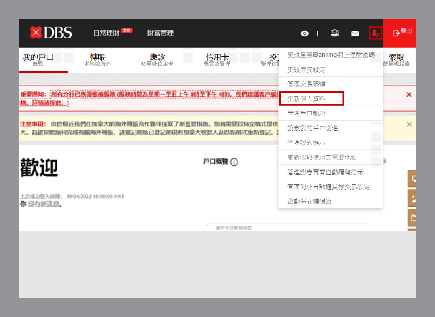This screenshot has width=435, height=317.
Task: Open the live chat agent icon
Action: tap(334, 33)
